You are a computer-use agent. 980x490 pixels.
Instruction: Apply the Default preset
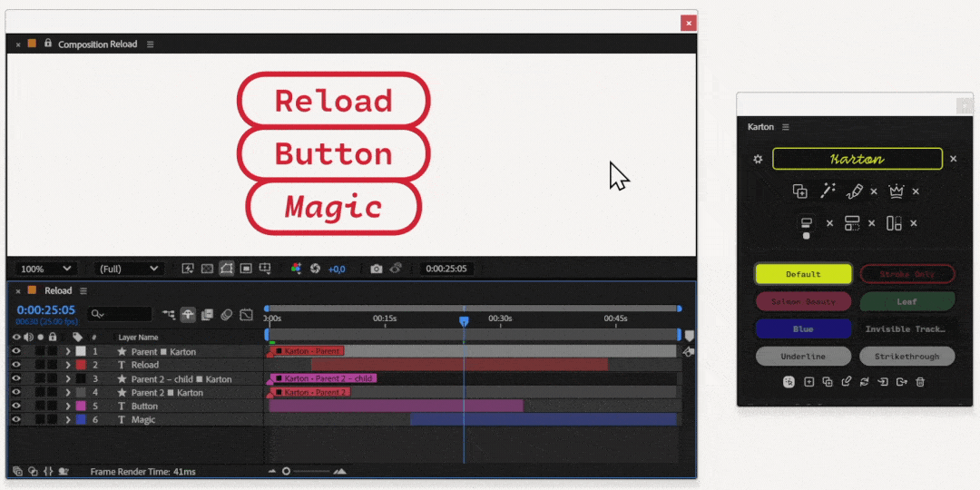[x=803, y=274]
